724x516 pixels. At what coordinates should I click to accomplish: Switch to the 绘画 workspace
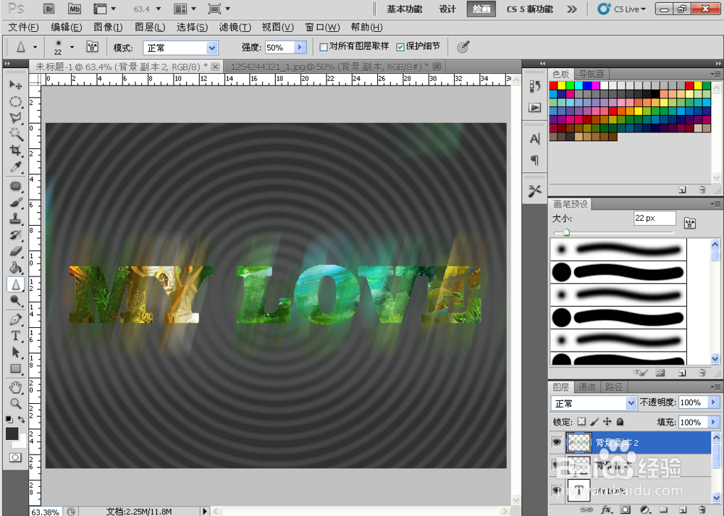tap(481, 9)
